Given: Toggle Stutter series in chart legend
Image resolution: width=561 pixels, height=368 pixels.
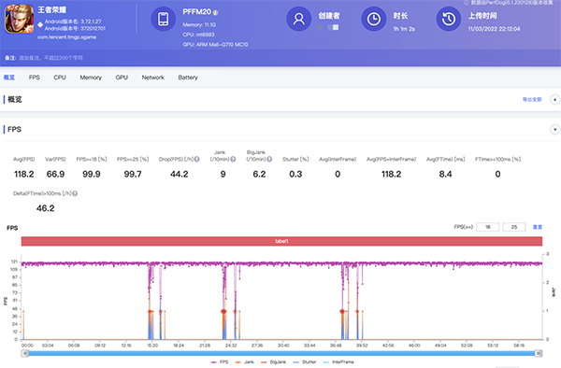Looking at the screenshot, I should (305, 361).
